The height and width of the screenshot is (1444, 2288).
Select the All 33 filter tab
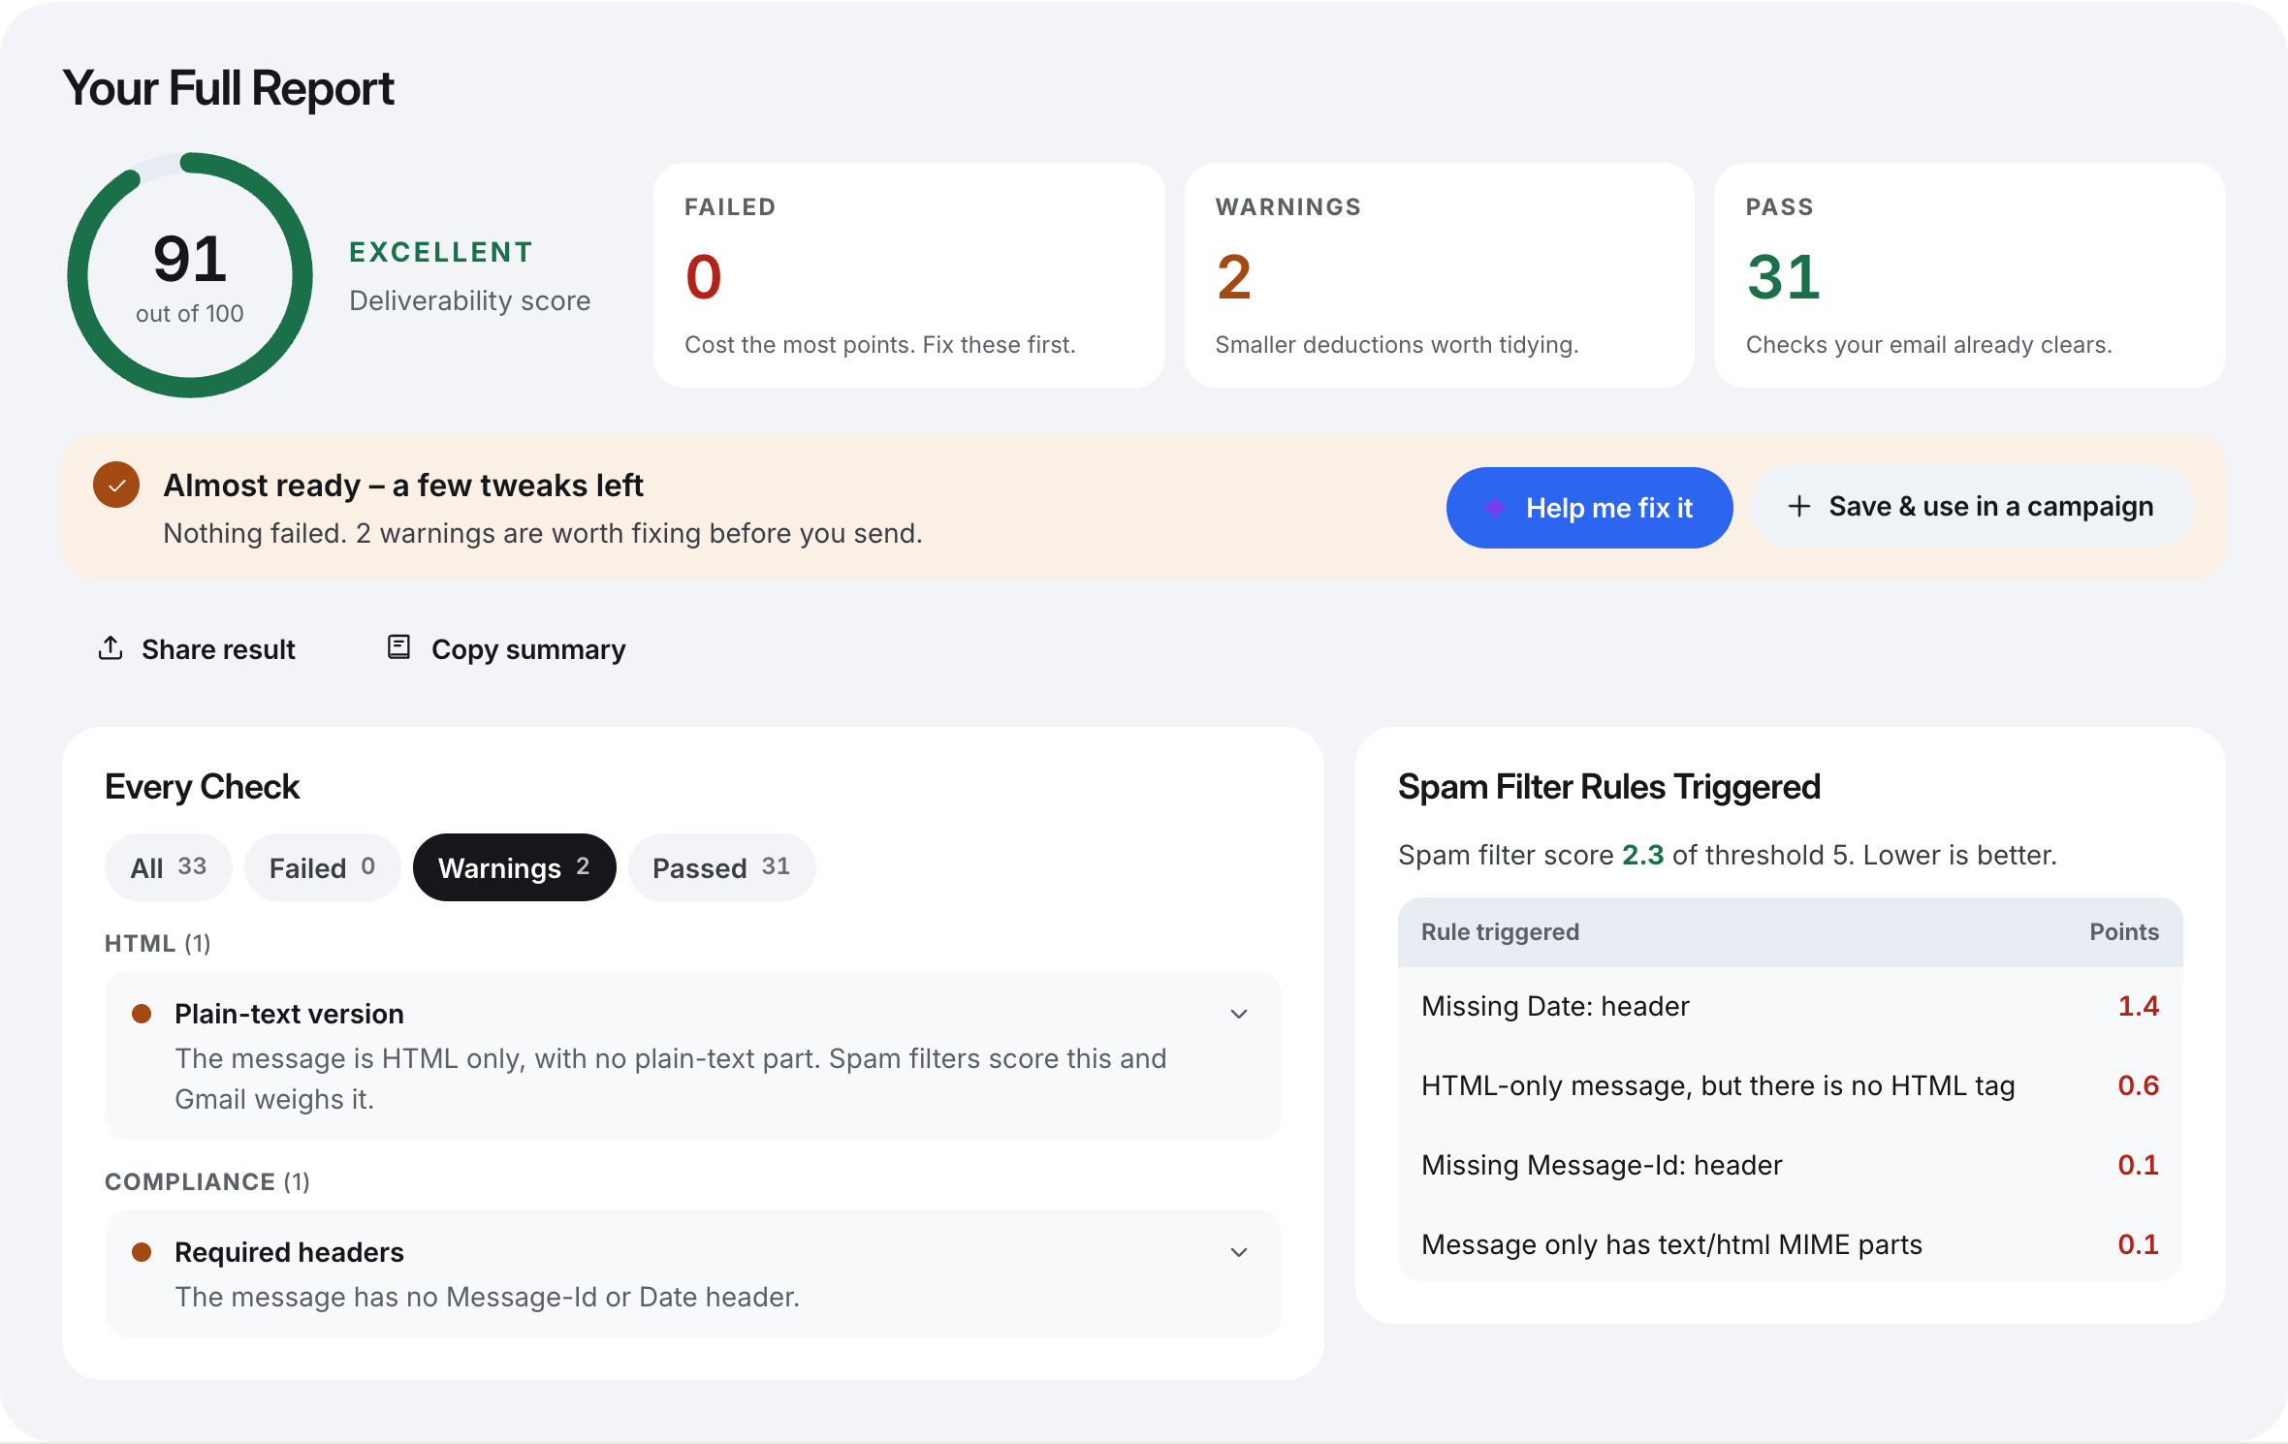coord(169,867)
